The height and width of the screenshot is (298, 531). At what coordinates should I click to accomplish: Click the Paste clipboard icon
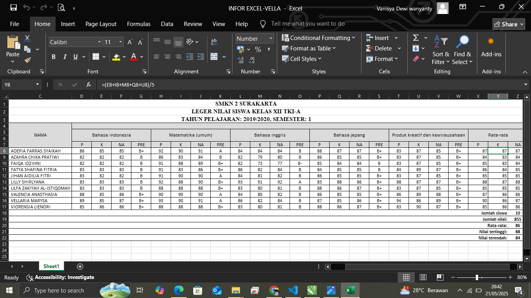click(x=13, y=42)
